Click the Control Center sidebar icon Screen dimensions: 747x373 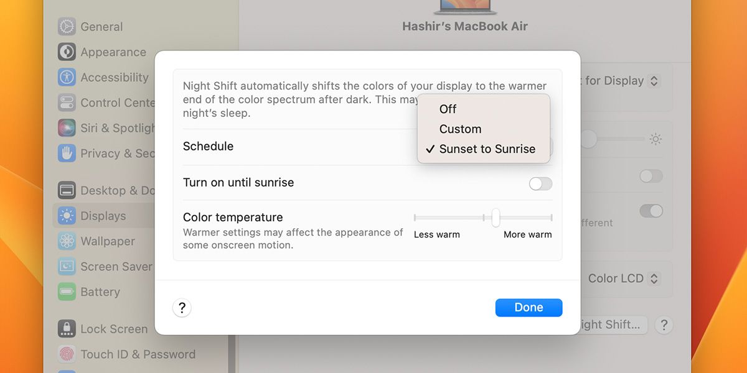pos(67,103)
